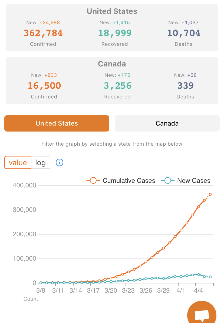Click United States recovered count 18,999
The image size is (224, 323).
[x=115, y=33]
